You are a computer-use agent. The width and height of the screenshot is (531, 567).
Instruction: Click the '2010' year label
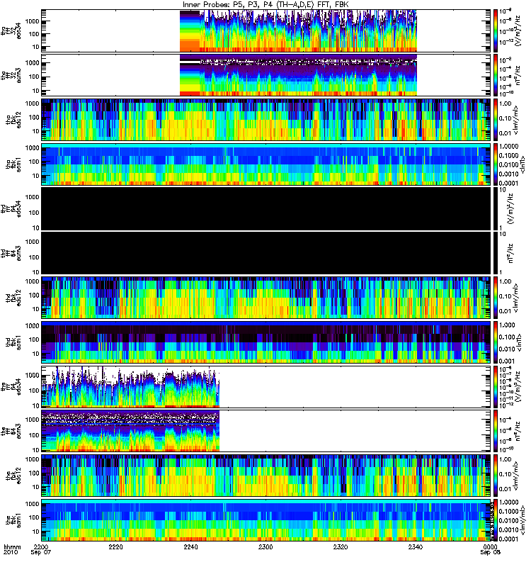click(x=10, y=553)
